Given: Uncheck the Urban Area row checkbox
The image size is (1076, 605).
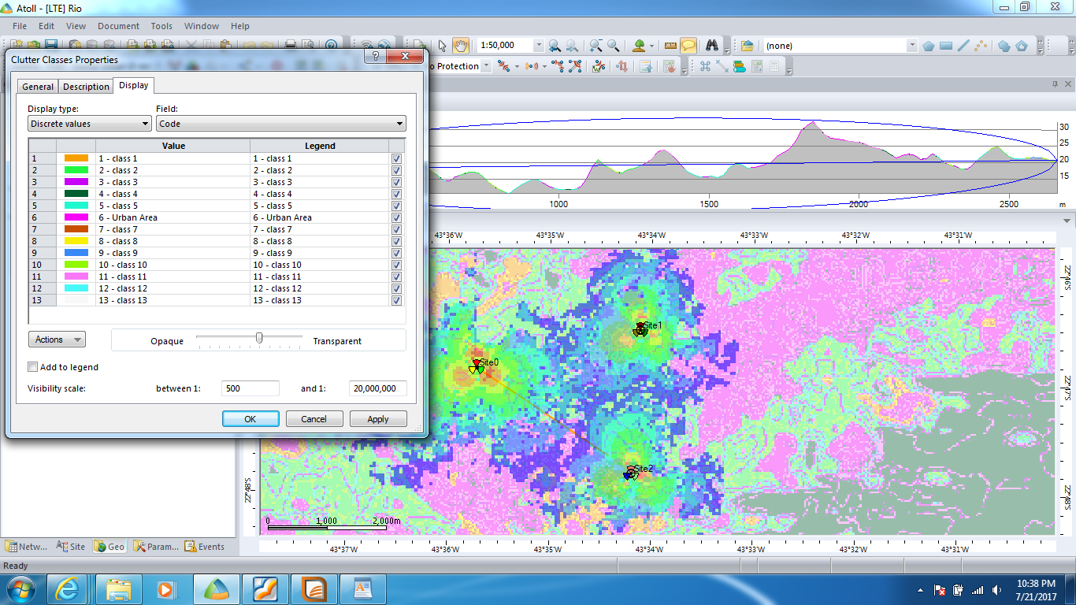Looking at the screenshot, I should click(x=396, y=217).
